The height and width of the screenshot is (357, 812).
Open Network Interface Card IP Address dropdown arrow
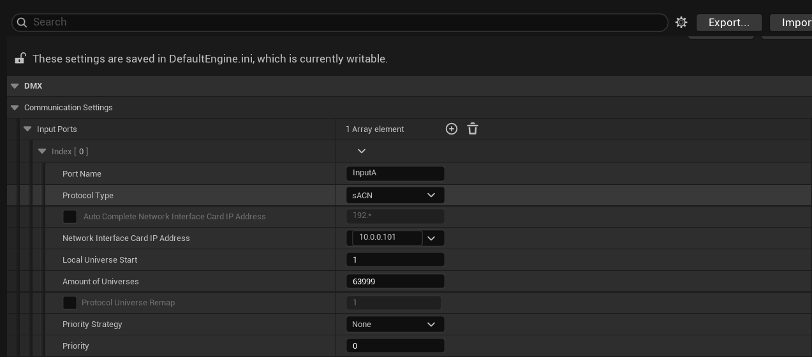[432, 238]
